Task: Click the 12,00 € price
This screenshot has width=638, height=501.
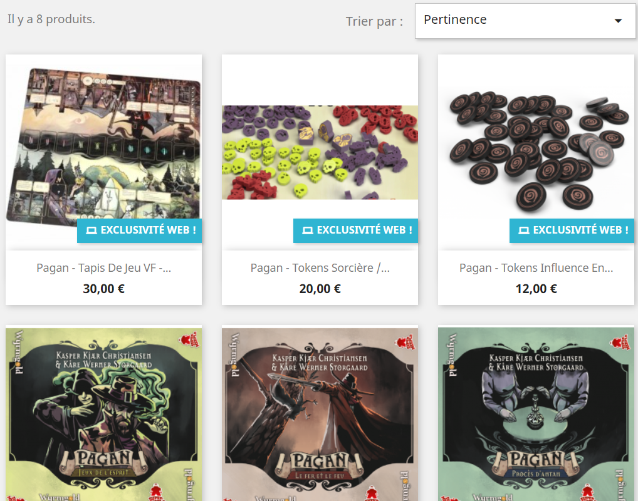Action: pyautogui.click(x=536, y=289)
